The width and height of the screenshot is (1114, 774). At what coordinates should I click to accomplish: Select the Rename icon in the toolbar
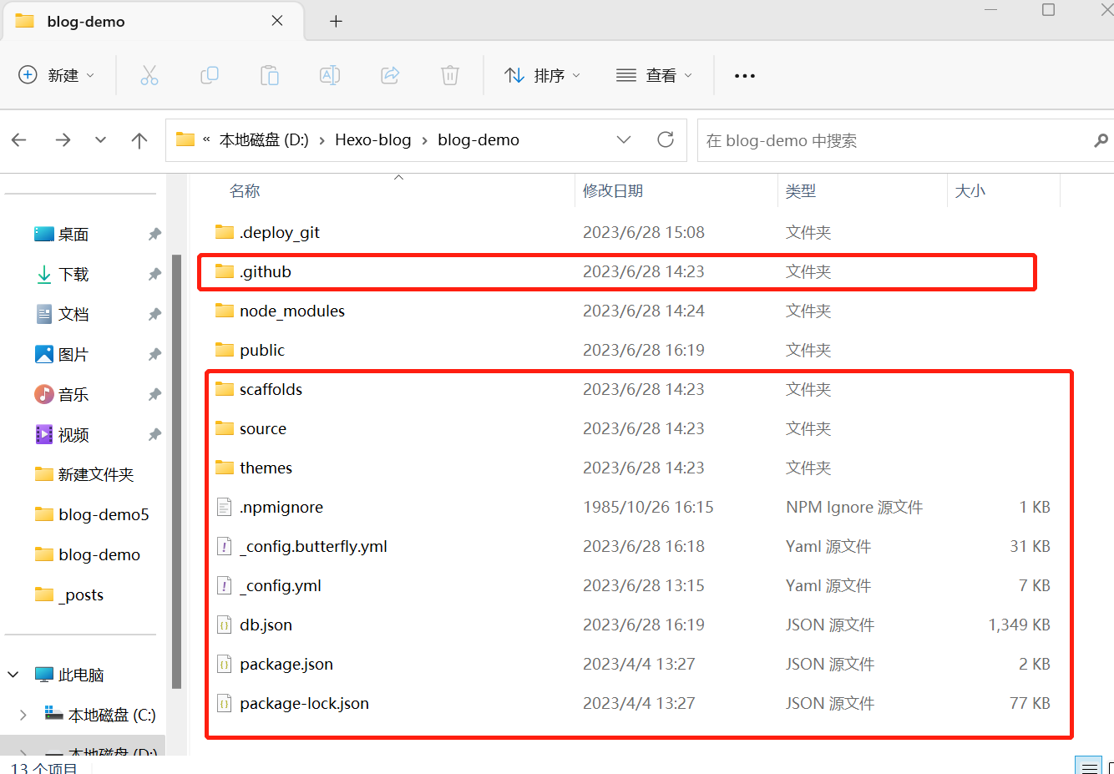click(x=330, y=75)
